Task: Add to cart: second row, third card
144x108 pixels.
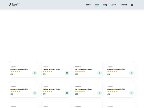Action: pyautogui.click(x=99, y=93)
